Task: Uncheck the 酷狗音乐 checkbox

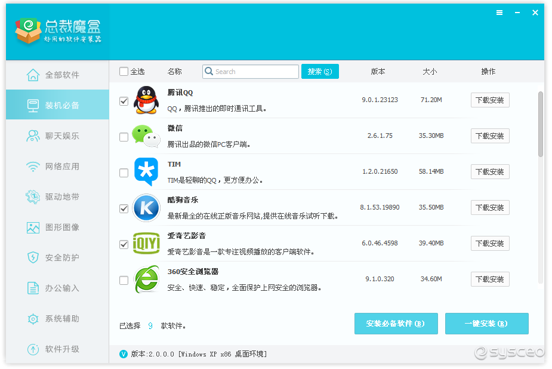Action: click(124, 208)
